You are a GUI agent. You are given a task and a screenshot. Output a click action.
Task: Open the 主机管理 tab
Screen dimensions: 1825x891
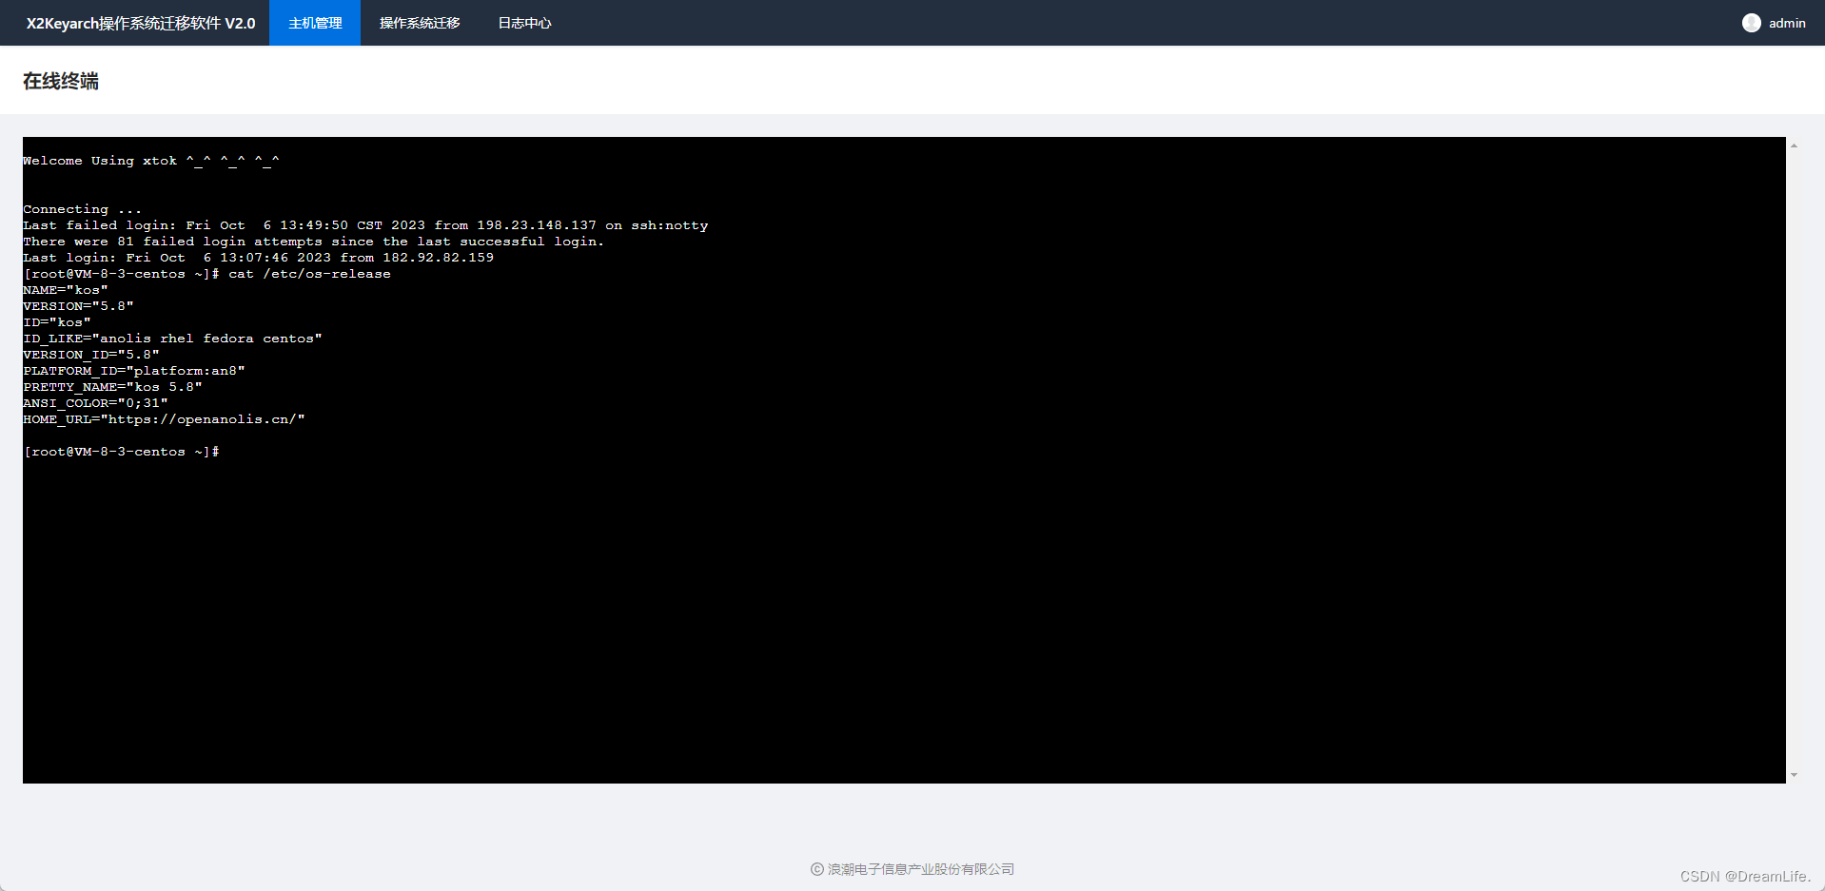point(315,23)
